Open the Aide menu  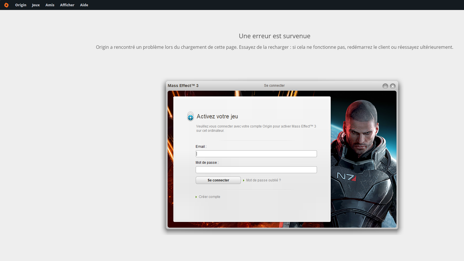pos(84,5)
